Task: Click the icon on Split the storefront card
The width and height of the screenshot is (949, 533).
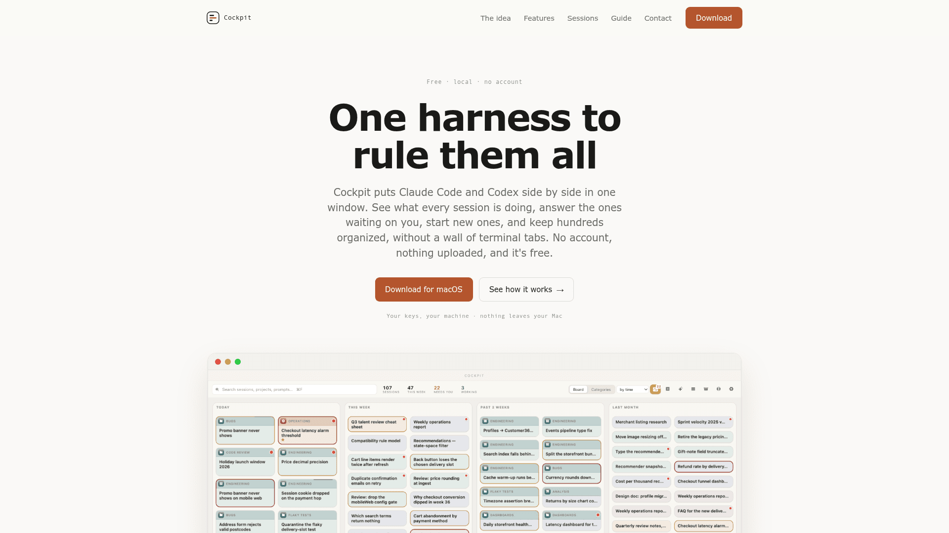Action: tap(548, 444)
